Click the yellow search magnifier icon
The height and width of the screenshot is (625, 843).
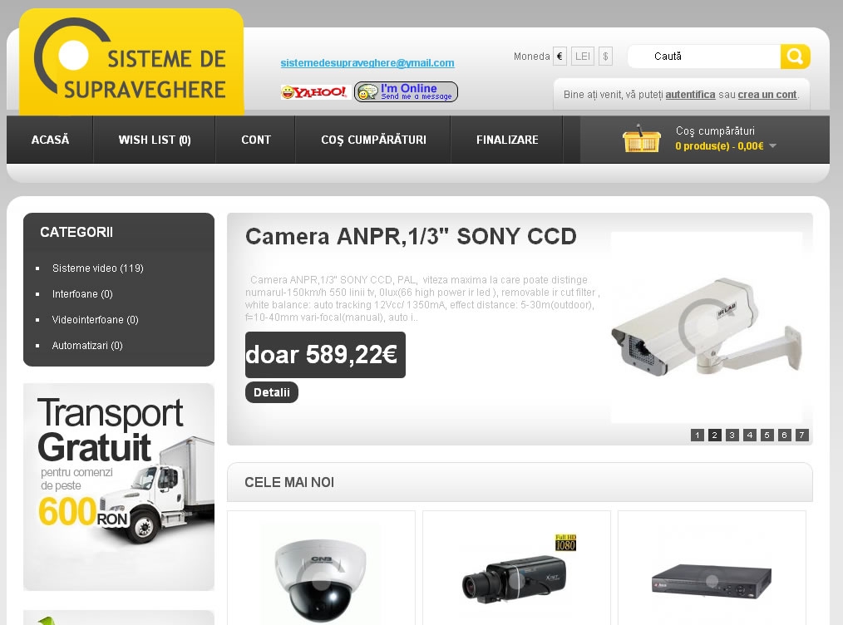pyautogui.click(x=795, y=57)
